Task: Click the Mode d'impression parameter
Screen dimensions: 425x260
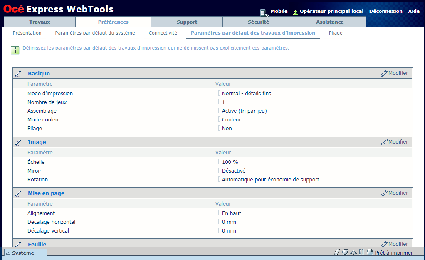Action: click(x=50, y=93)
